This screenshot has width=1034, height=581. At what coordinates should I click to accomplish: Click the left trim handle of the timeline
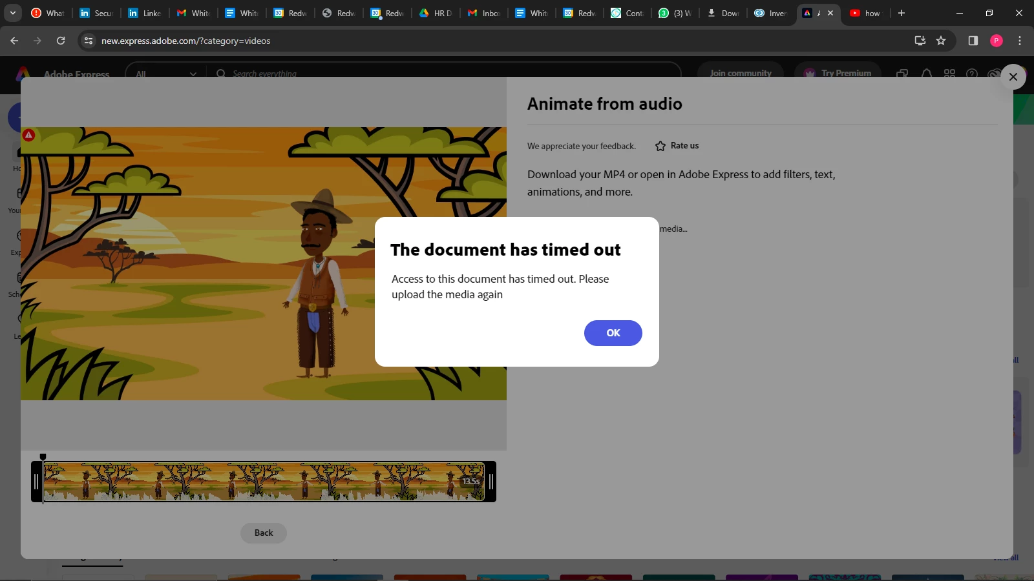coord(36,482)
